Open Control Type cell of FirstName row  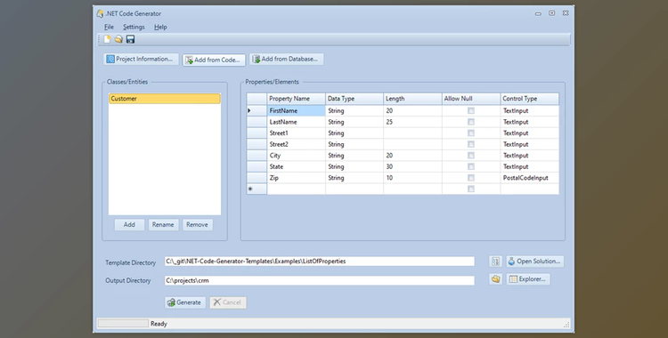tap(530, 110)
